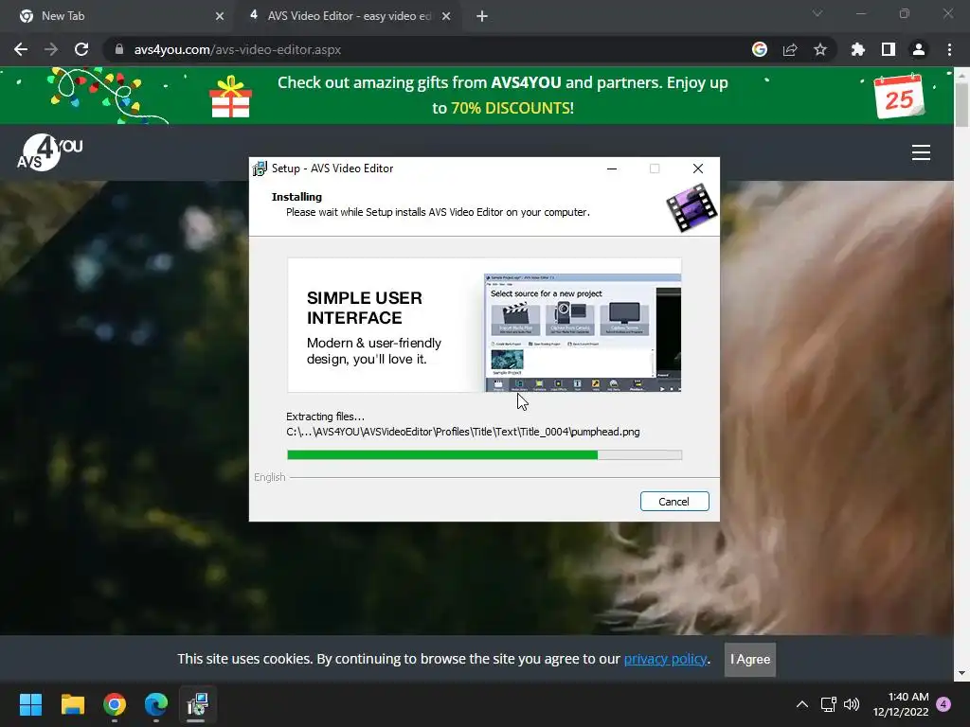Open Chrome three-dot menu
The height and width of the screenshot is (727, 970).
[949, 49]
